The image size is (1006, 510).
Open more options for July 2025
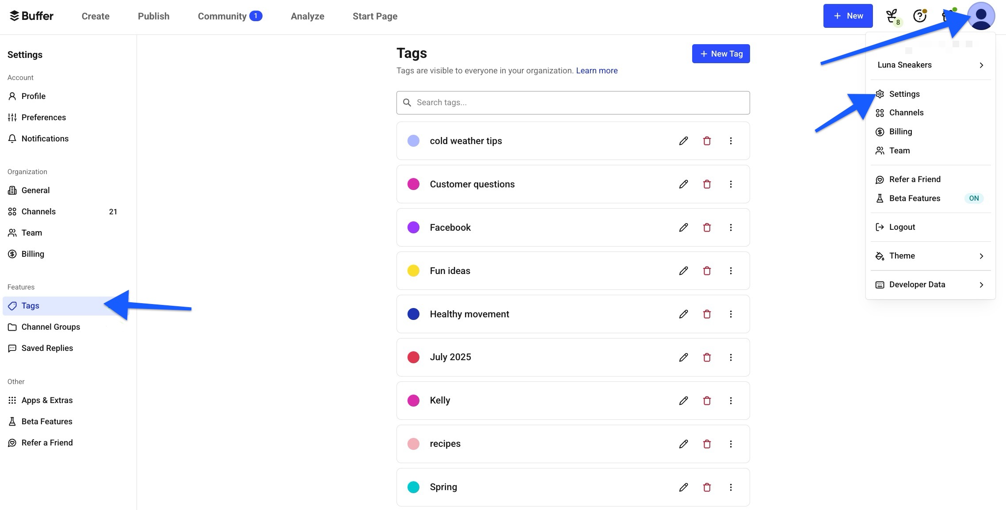(x=731, y=357)
